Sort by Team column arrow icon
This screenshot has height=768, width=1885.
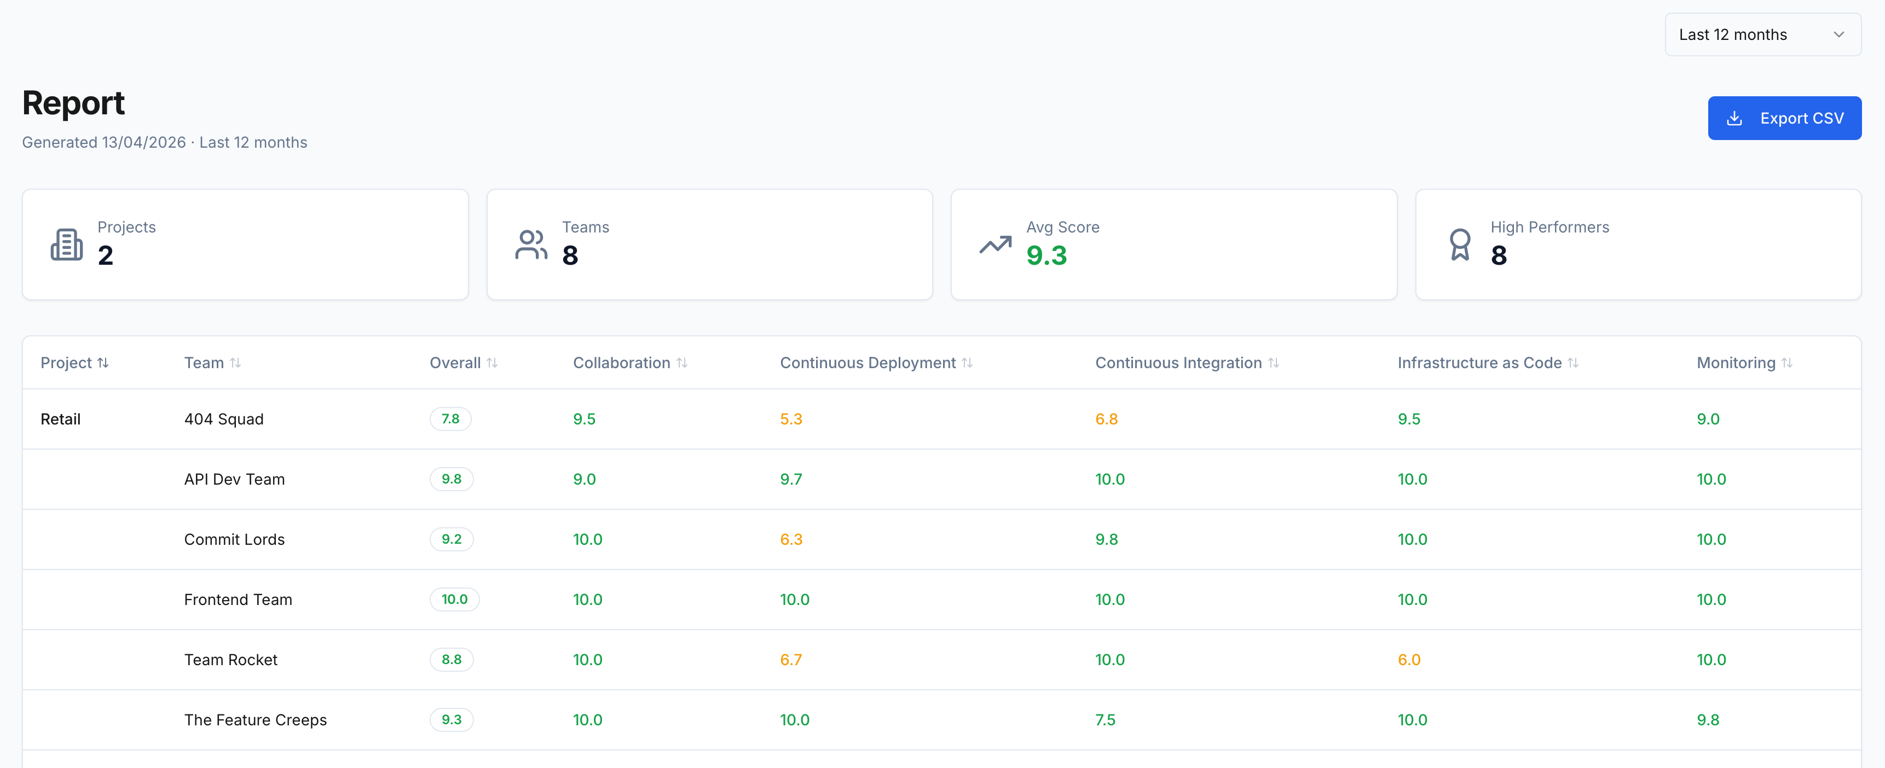pyautogui.click(x=235, y=363)
